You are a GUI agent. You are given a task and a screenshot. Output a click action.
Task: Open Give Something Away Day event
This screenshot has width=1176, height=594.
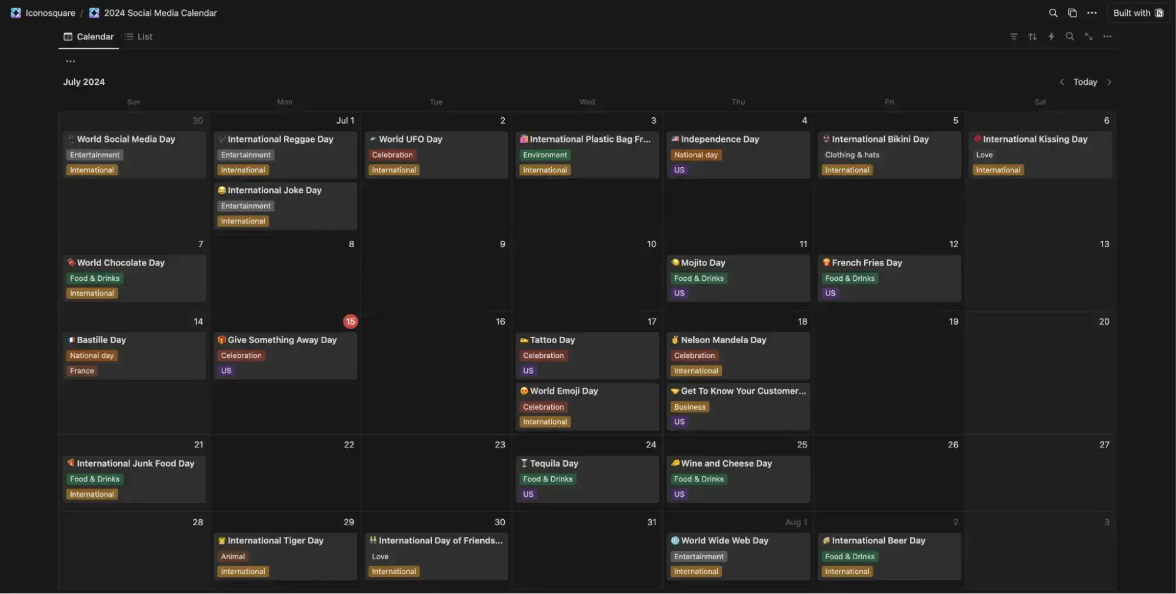pyautogui.click(x=285, y=356)
